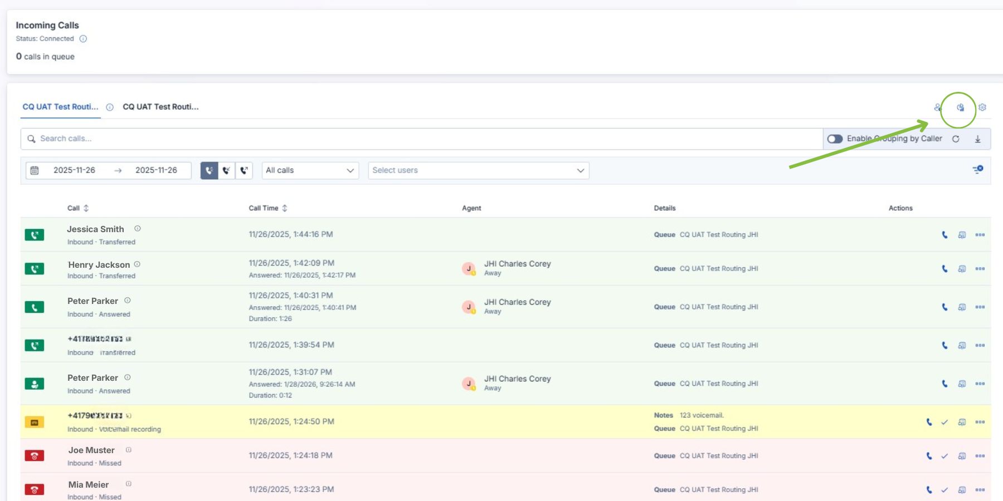
Task: Open the Select users dropdown
Action: click(479, 170)
